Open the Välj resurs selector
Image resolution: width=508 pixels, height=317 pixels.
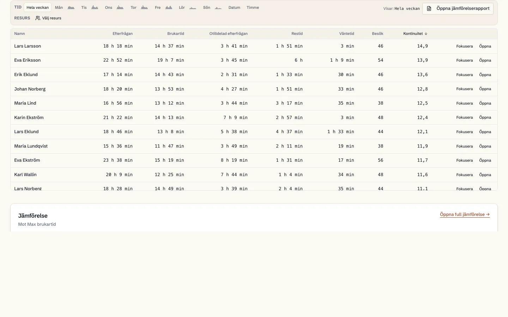[48, 18]
